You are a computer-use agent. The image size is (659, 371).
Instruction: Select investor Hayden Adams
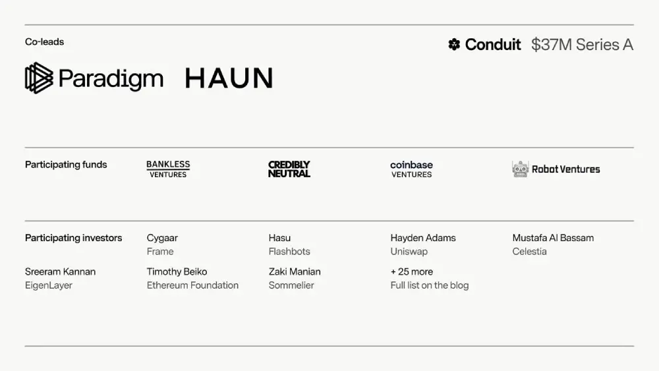(x=423, y=238)
